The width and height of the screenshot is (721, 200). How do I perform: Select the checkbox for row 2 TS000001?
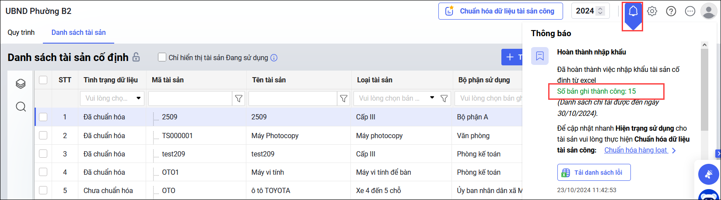tap(43, 136)
